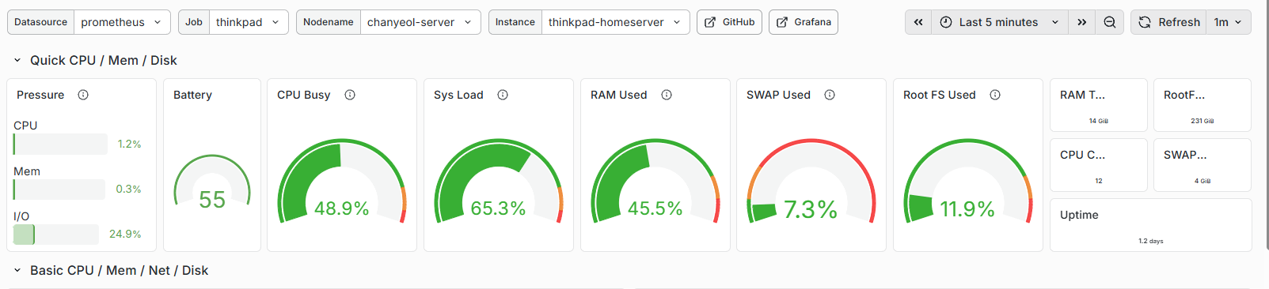Click the CPU pressure bar
The width and height of the screenshot is (1269, 289).
(x=60, y=144)
